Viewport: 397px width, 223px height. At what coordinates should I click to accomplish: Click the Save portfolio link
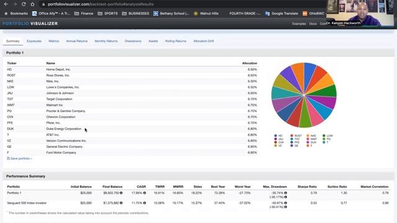coord(19,159)
